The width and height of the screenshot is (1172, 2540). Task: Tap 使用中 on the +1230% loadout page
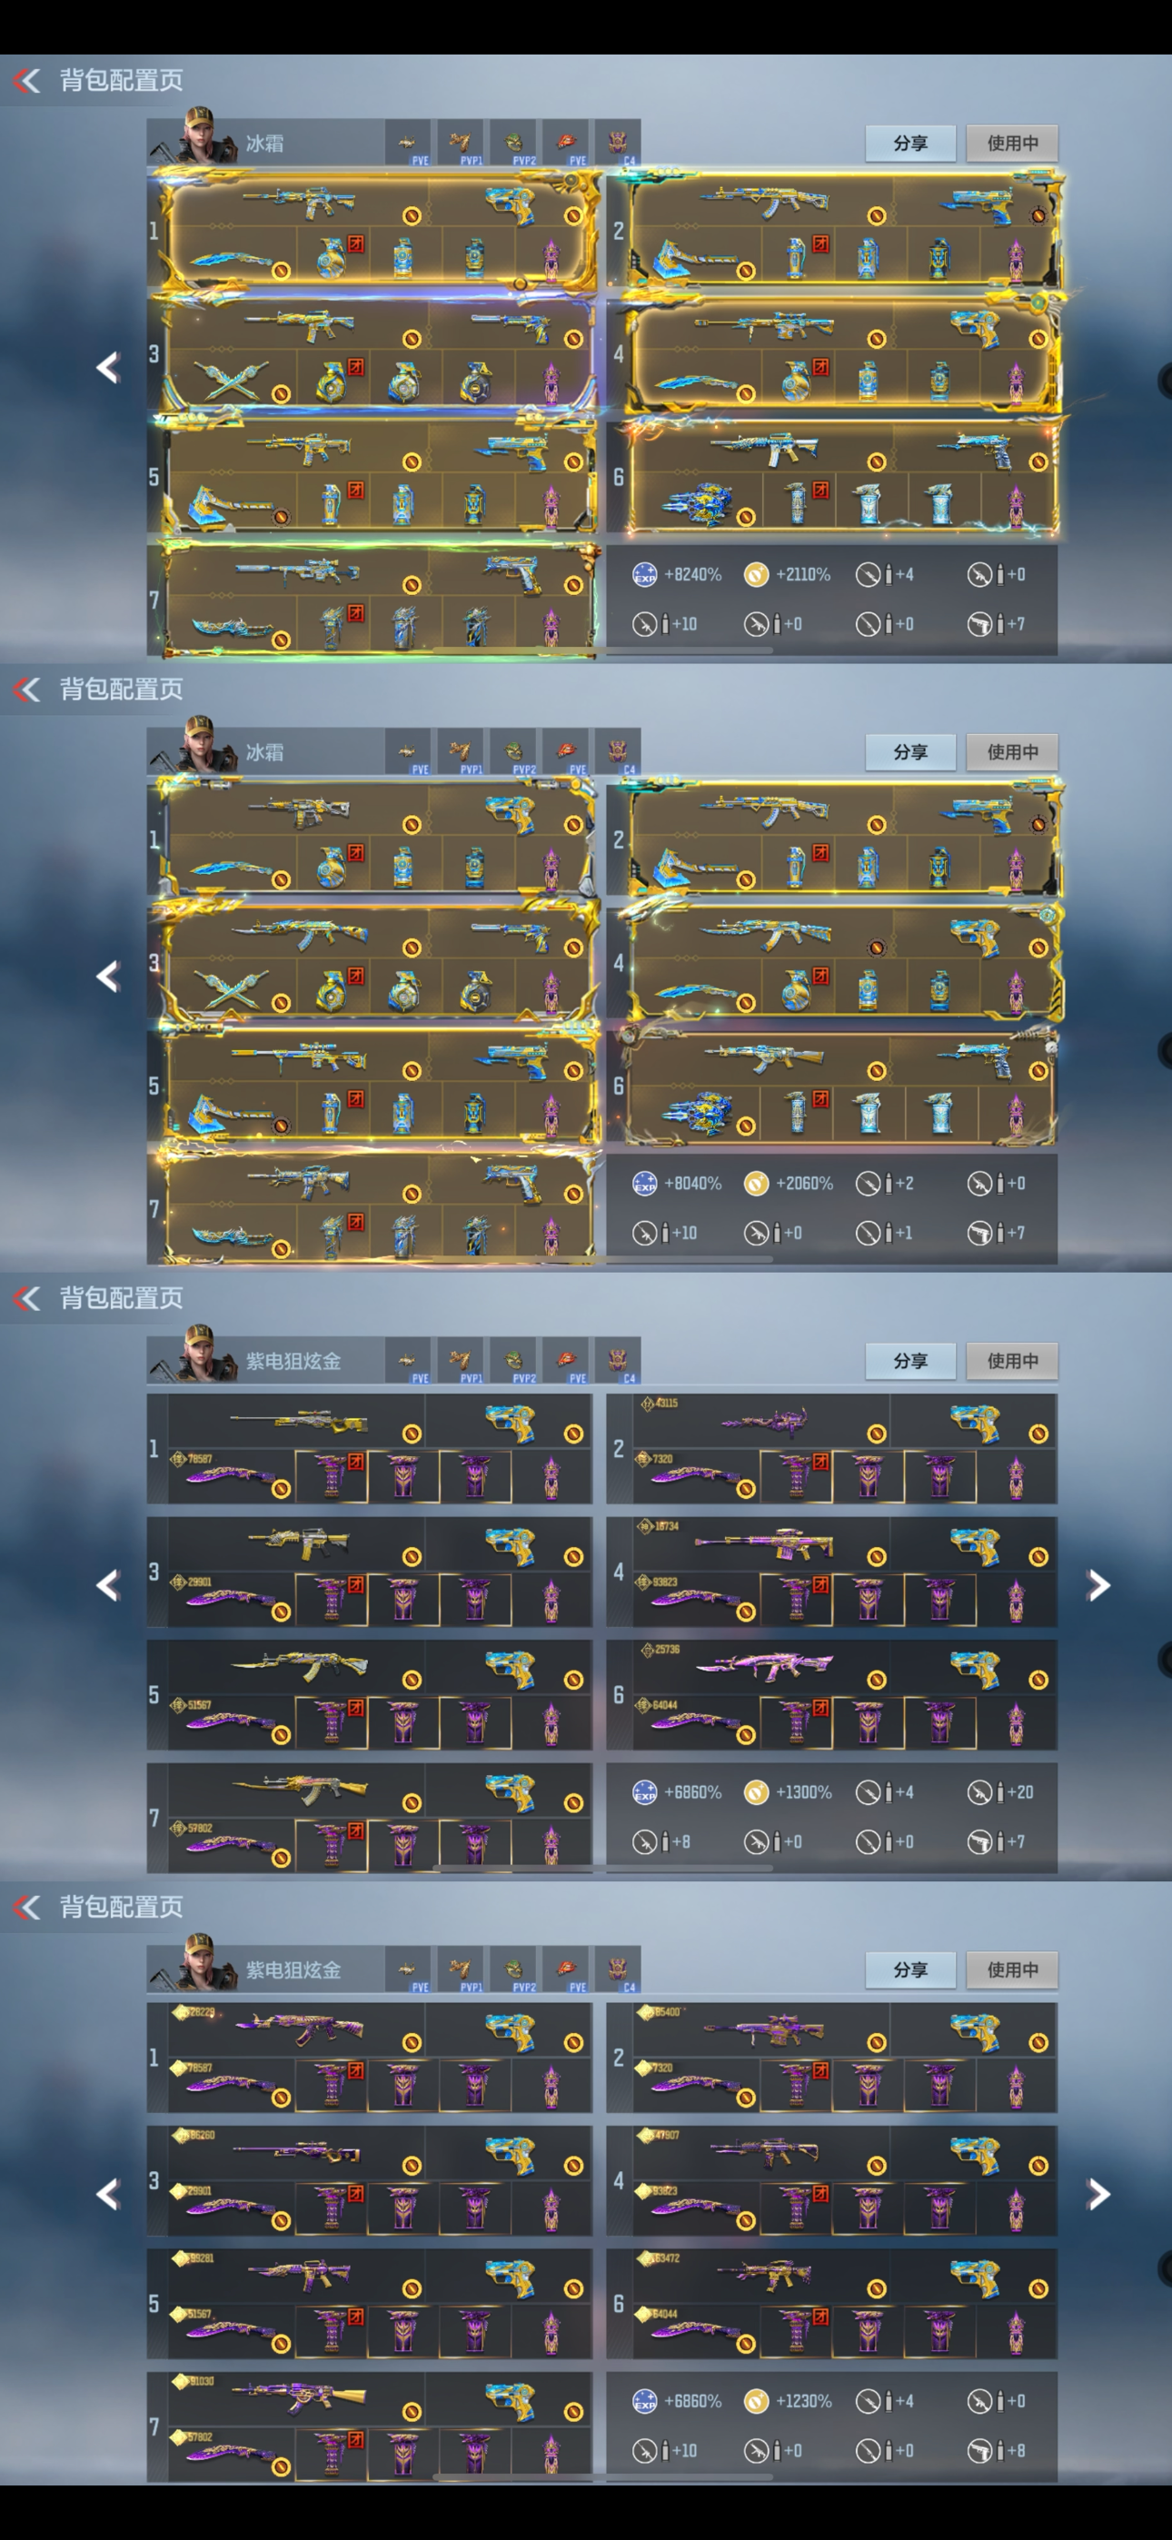coord(1012,1969)
